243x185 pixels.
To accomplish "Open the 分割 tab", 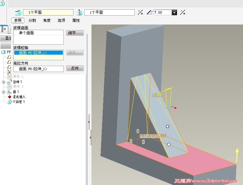I will click(32, 20).
